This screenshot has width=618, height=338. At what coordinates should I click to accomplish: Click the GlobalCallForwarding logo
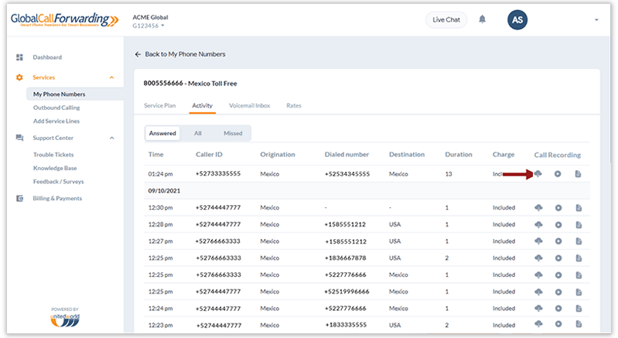64,19
